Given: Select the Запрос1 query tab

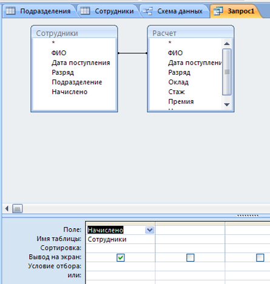Looking at the screenshot, I should (x=235, y=11).
